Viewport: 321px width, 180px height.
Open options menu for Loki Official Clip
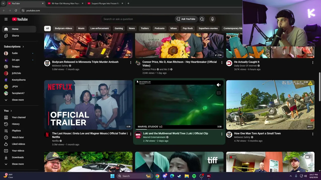point(222,134)
